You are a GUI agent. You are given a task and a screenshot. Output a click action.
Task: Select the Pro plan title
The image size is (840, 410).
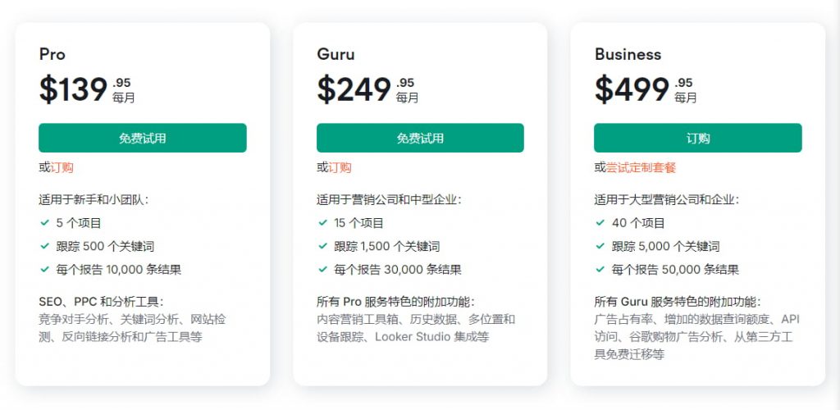point(52,55)
